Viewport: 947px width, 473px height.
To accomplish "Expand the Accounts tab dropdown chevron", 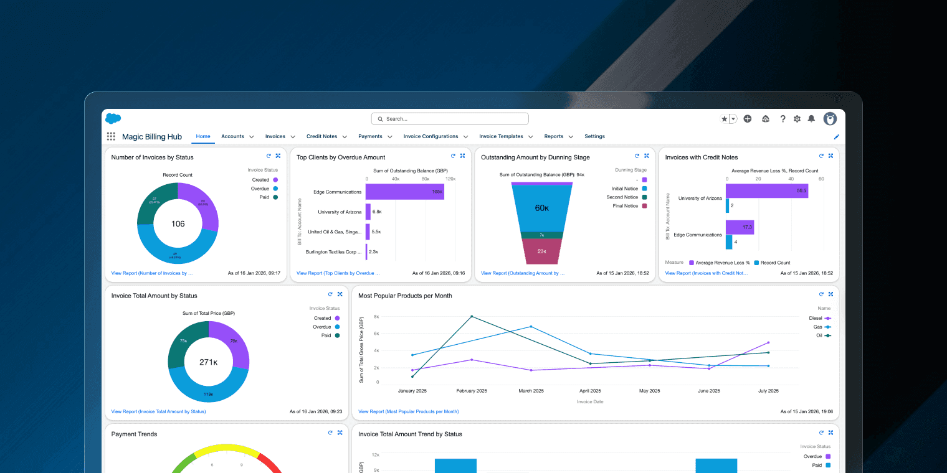I will (x=252, y=137).
